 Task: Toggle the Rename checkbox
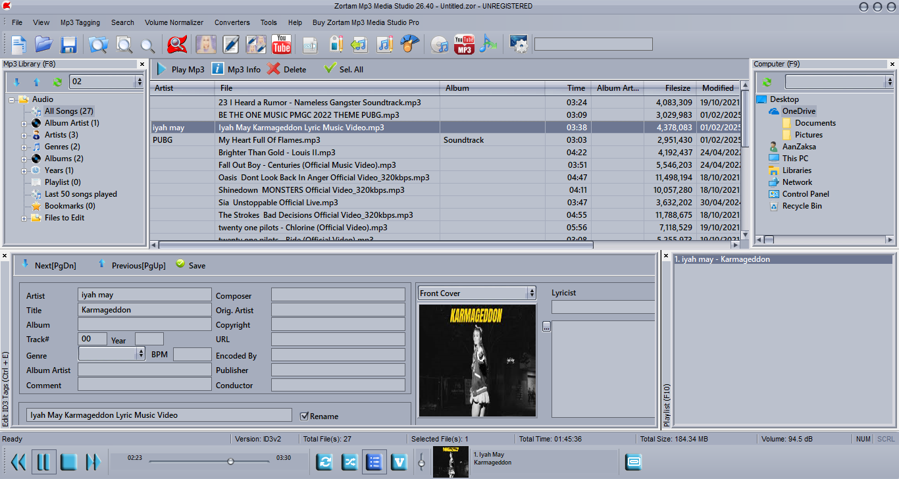(x=304, y=416)
